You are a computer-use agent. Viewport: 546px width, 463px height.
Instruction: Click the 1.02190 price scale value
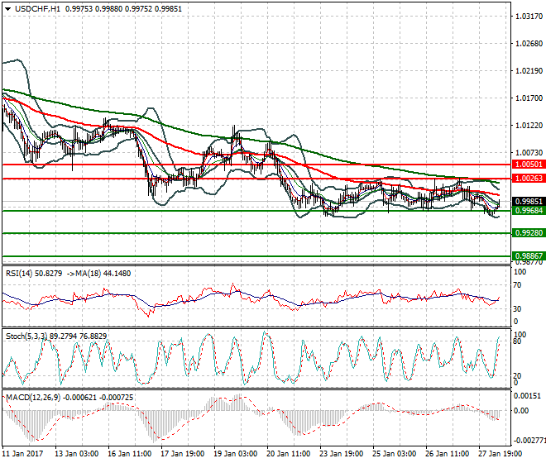click(529, 71)
